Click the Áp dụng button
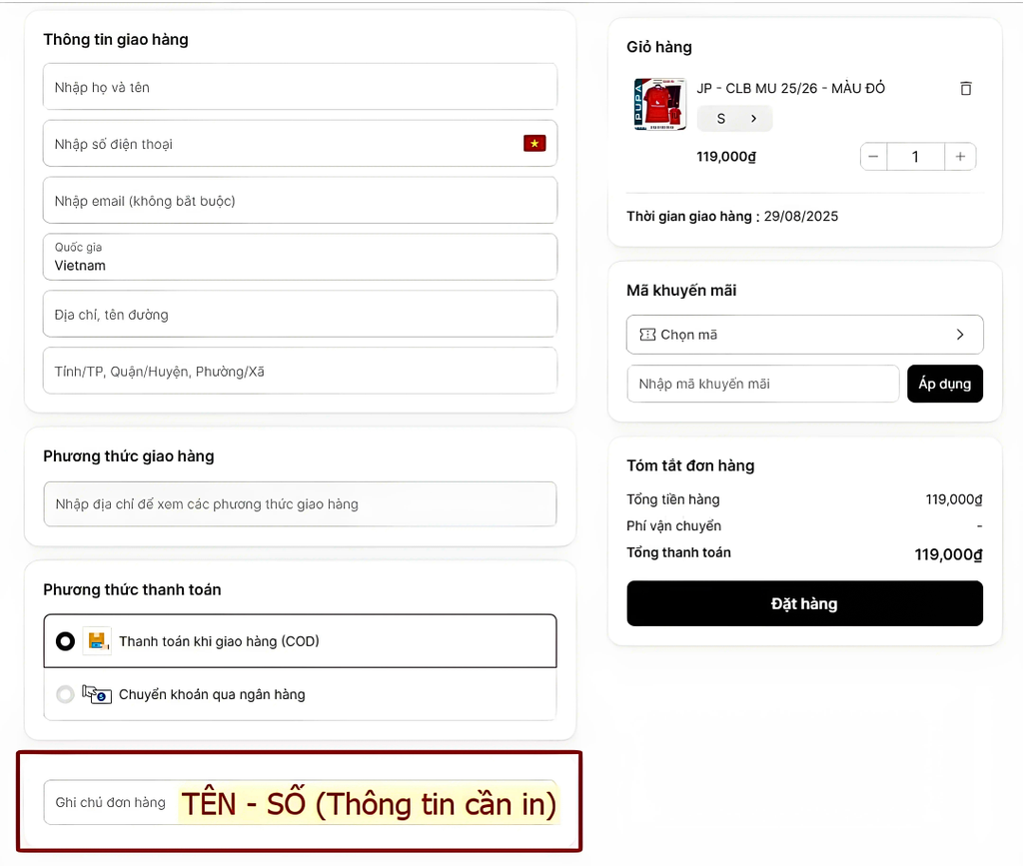Image resolution: width=1023 pixels, height=866 pixels. (x=944, y=384)
